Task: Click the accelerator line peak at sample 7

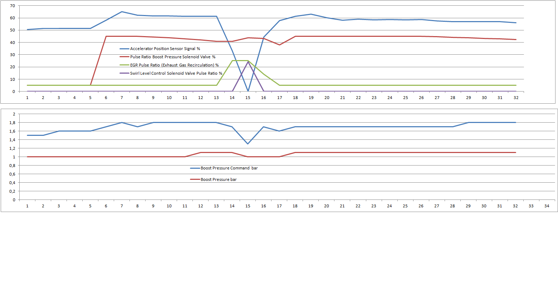Action: click(122, 12)
